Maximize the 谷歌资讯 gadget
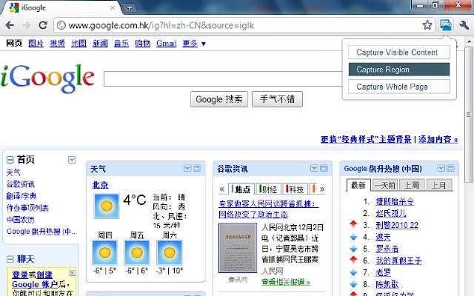Image resolution: width=474 pixels, height=296 pixels. click(324, 168)
